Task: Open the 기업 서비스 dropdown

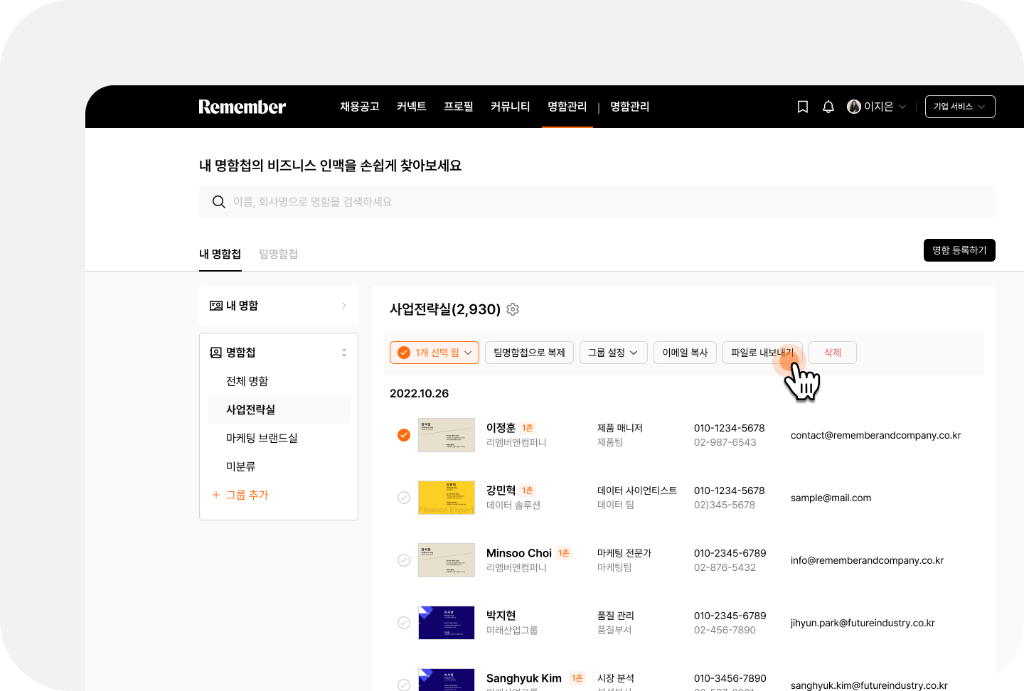Action: [x=960, y=107]
